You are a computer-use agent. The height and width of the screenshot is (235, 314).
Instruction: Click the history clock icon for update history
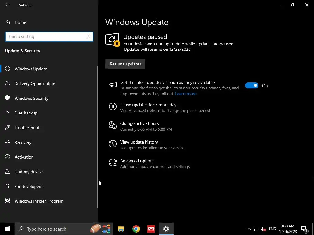[x=113, y=144]
